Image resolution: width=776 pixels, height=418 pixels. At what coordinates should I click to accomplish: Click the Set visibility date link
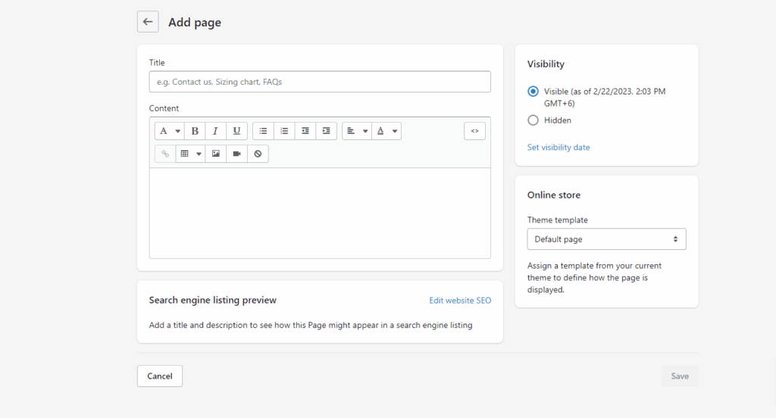pos(559,148)
